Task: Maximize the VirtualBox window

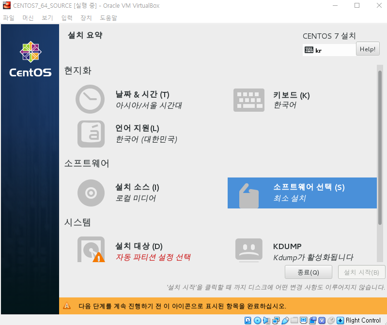Action: point(357,5)
